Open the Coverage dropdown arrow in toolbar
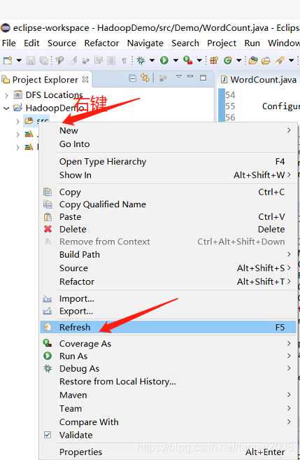Image resolution: width=300 pixels, height=460 pixels. [199, 60]
